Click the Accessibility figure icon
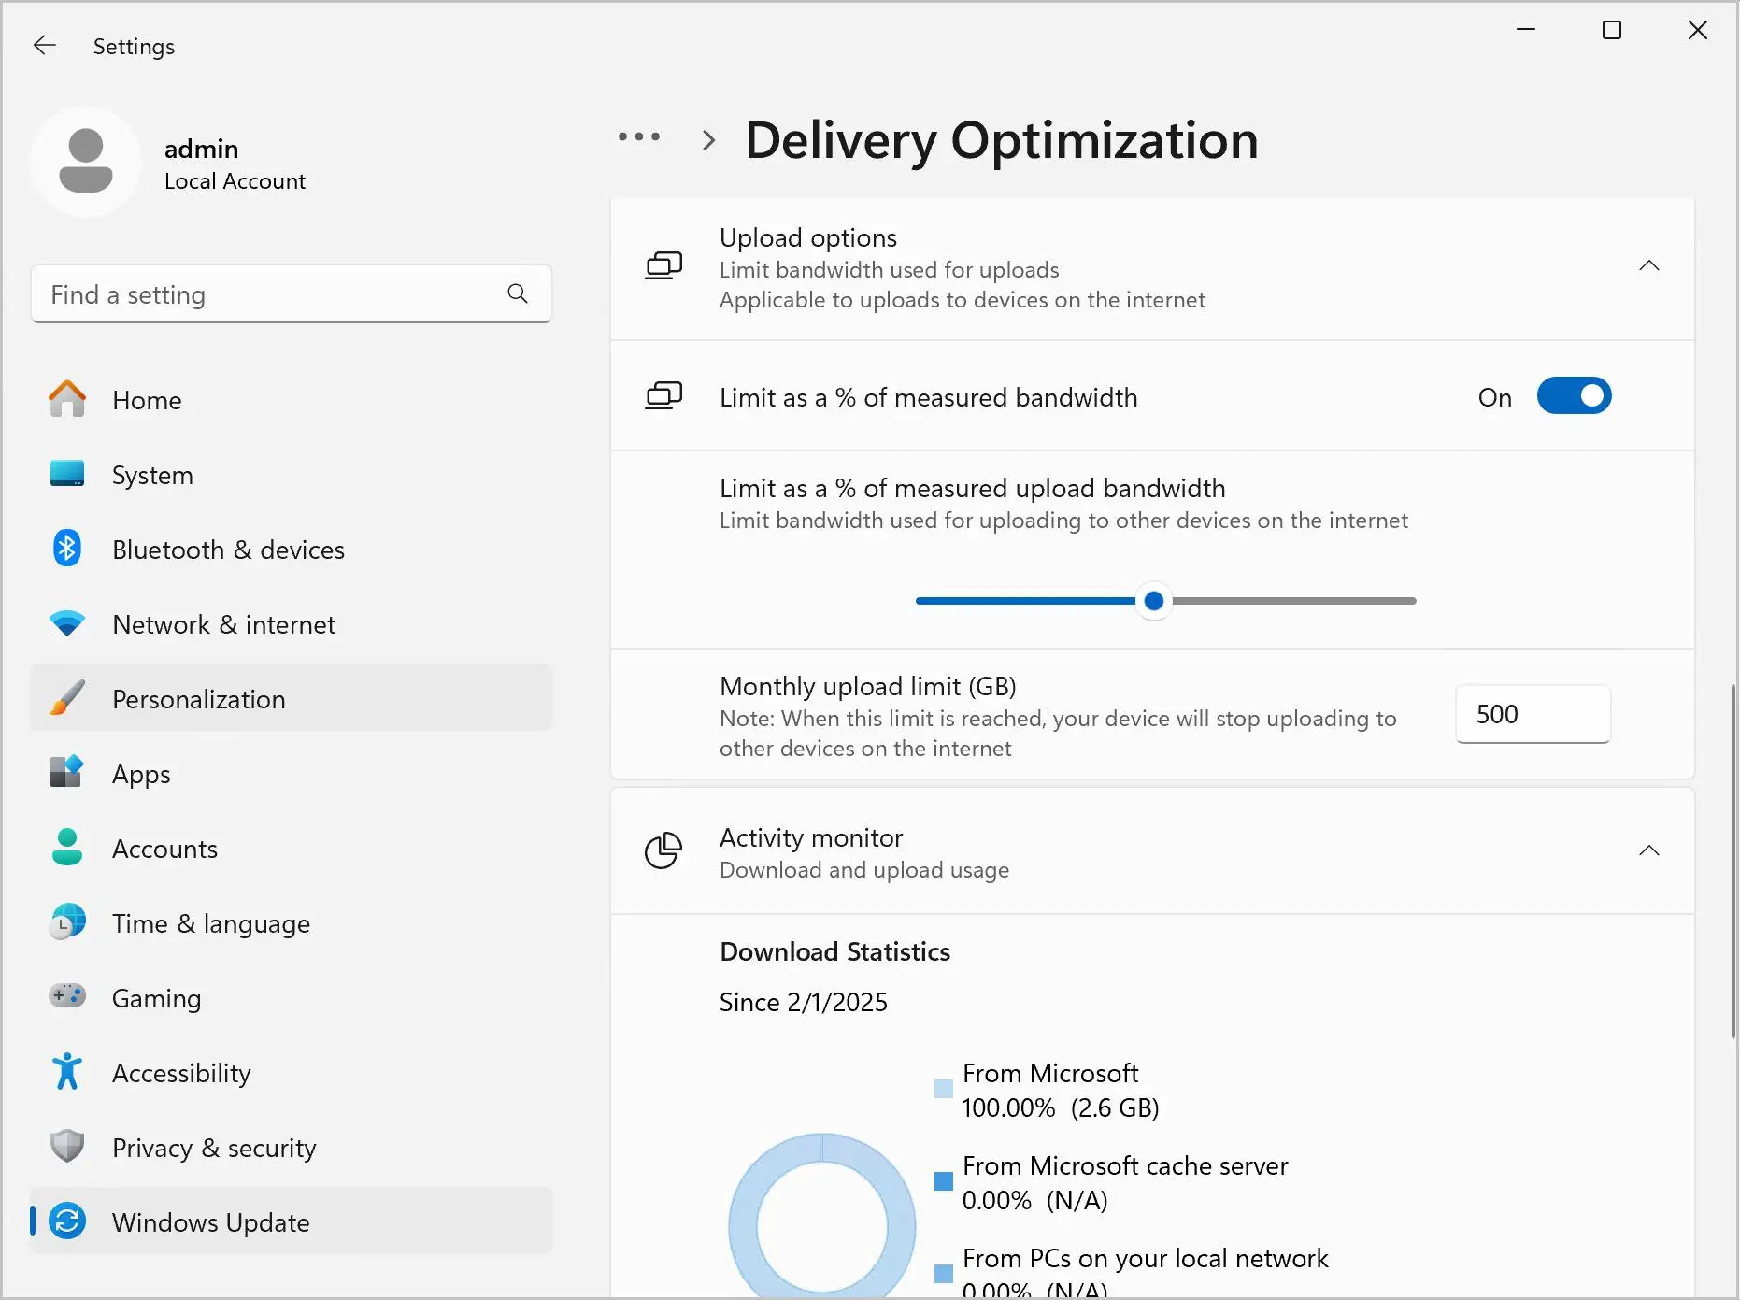 click(67, 1072)
